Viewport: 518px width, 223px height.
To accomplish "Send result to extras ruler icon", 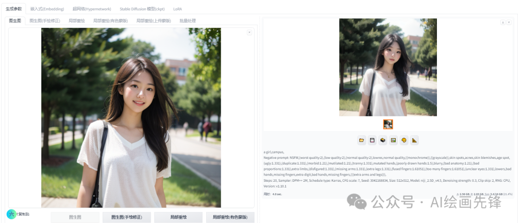I will click(x=414, y=141).
